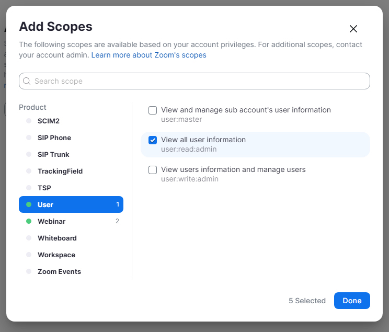Click gray status dot beside Zoom Events

(x=29, y=271)
